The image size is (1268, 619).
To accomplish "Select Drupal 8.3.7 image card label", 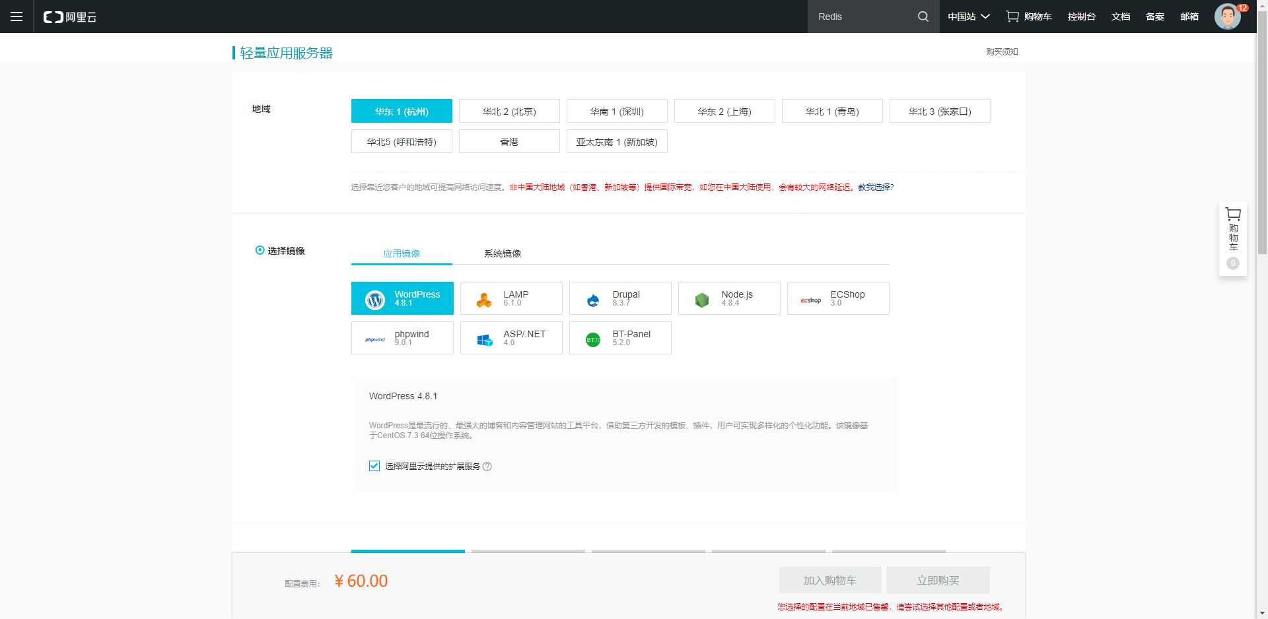I will pyautogui.click(x=626, y=298).
